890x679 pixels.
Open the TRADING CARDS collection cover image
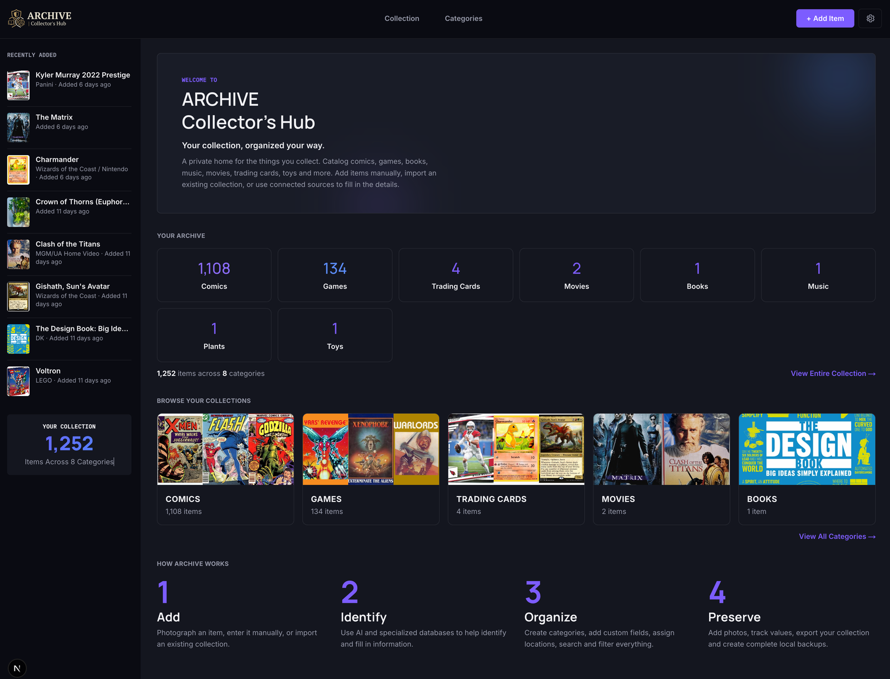tap(516, 449)
